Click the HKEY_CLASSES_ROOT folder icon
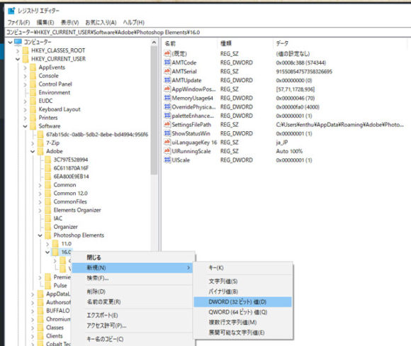 coord(26,50)
